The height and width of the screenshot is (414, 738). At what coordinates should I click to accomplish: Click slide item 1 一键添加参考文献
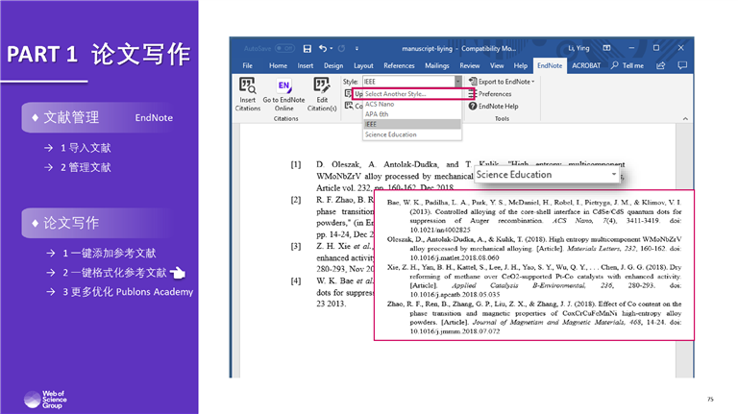110,254
